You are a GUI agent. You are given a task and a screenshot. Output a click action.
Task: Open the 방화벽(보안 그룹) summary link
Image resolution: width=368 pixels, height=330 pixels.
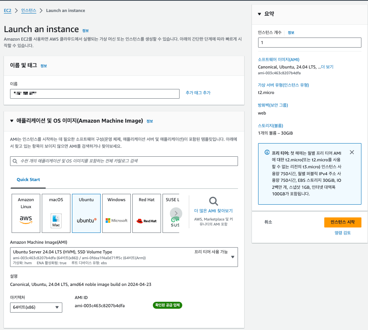pos(273,105)
